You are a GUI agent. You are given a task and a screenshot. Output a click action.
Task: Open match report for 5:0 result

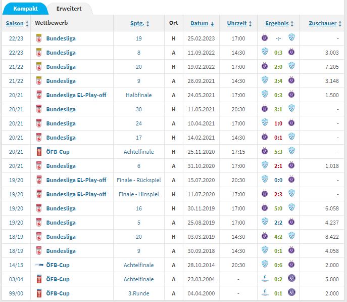278,208
